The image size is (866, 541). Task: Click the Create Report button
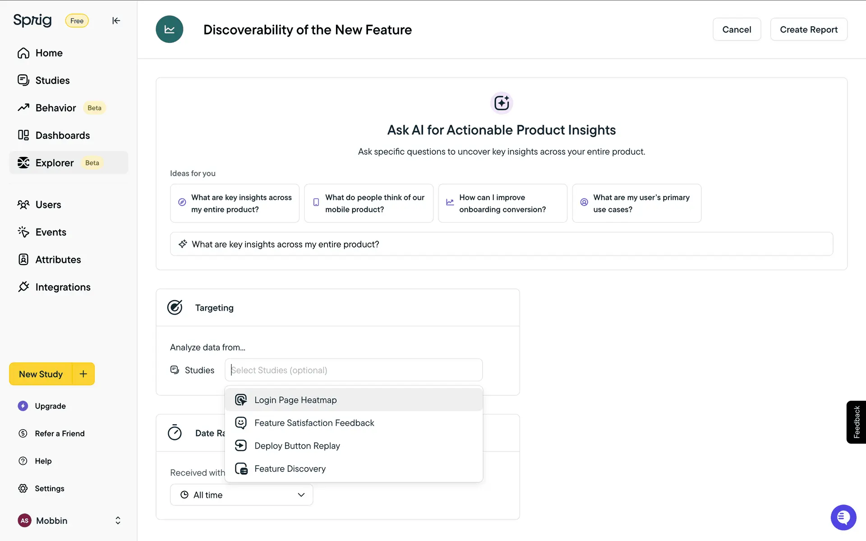click(808, 29)
